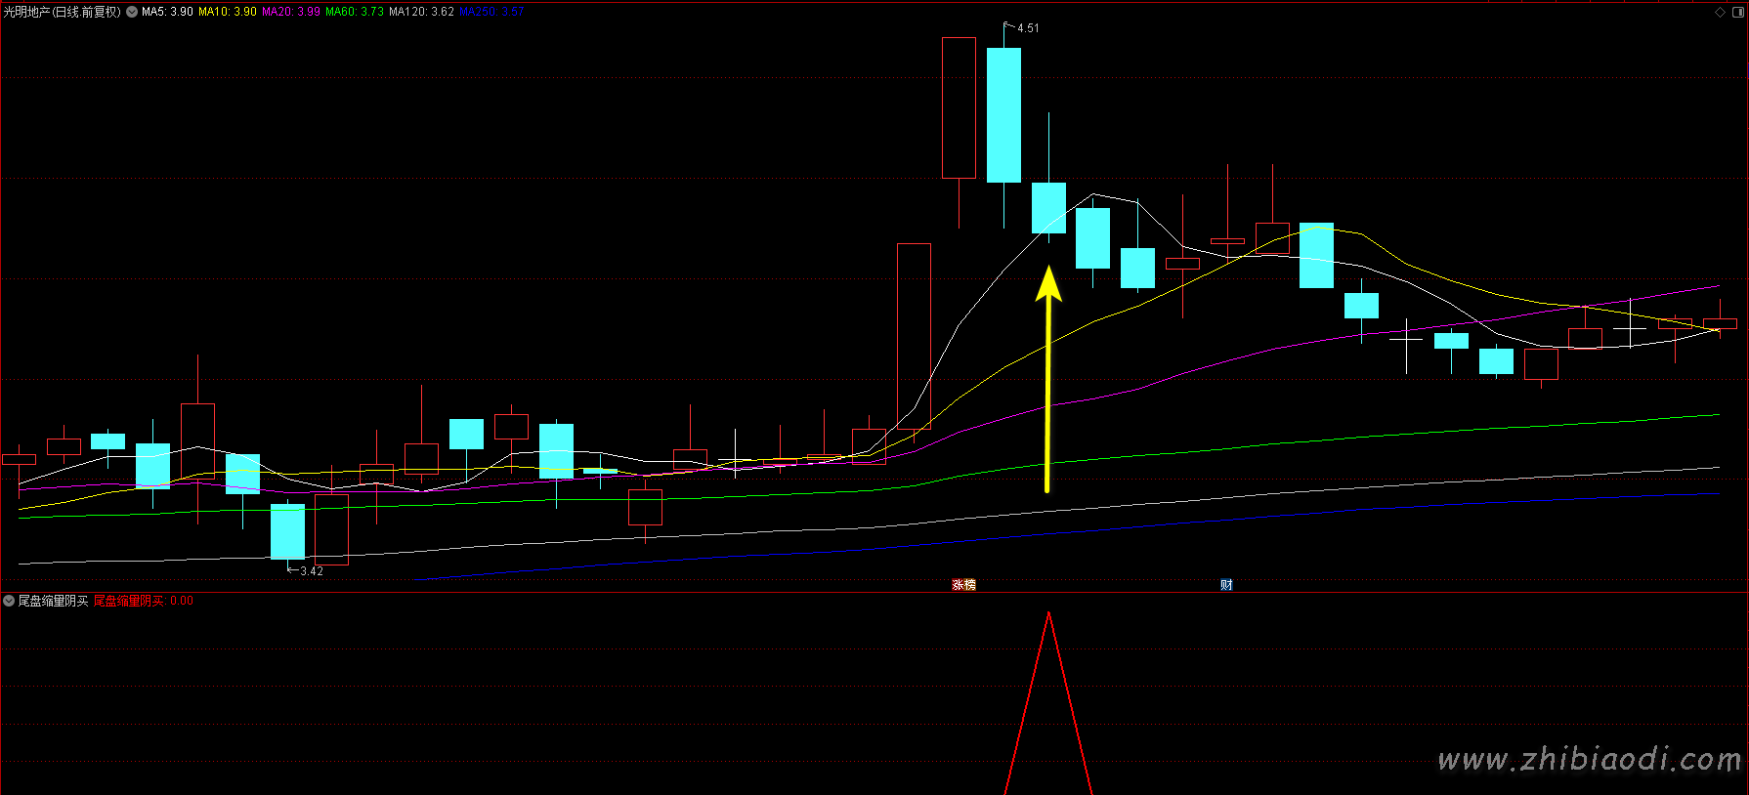This screenshot has width=1749, height=795.
Task: Toggle the side panel icon at top right
Action: point(1737,12)
